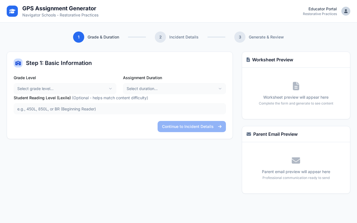Open the user profile avatar icon
The height and width of the screenshot is (223, 357).
click(x=346, y=11)
